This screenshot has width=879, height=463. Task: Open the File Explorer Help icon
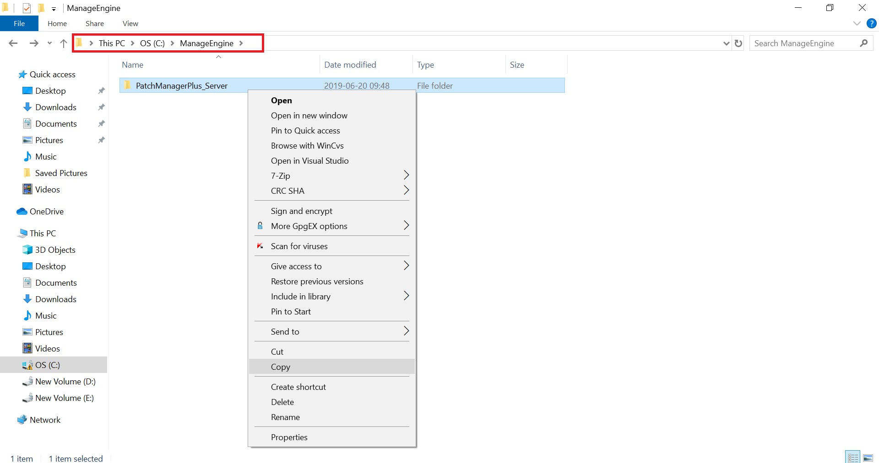(872, 23)
